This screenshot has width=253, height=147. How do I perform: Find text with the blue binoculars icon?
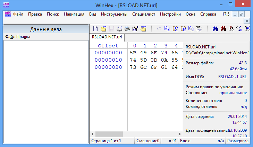point(215,29)
